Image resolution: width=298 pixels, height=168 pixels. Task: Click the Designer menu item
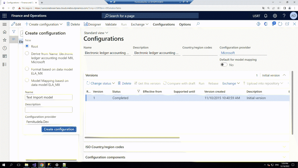[x=92, y=24]
